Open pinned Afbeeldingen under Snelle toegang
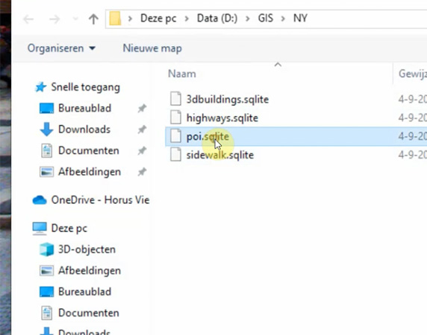This screenshot has height=335, width=427. (90, 172)
